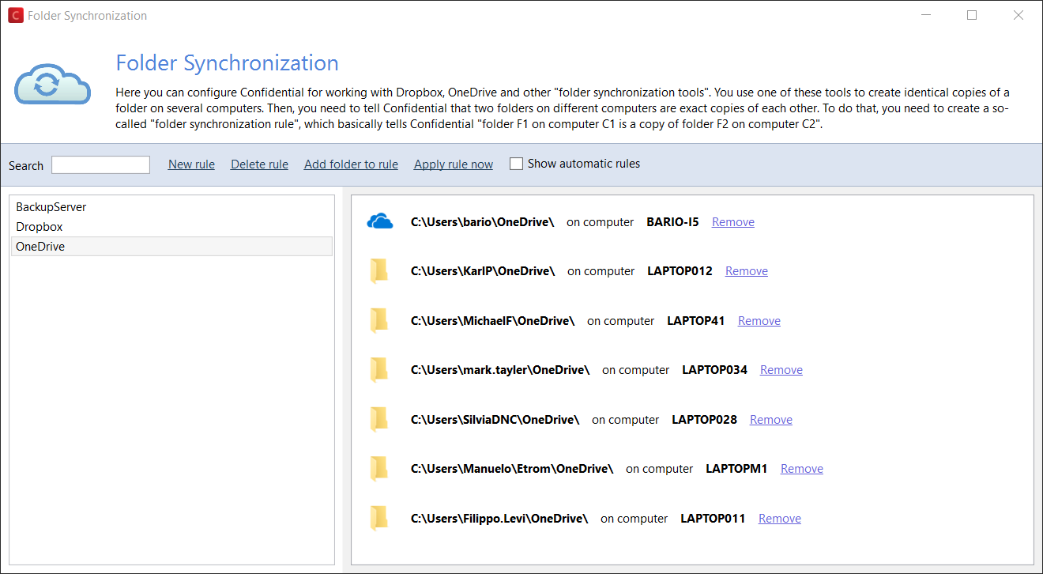The width and height of the screenshot is (1043, 574).
Task: Click the computer name LAPTOP012
Action: (x=680, y=271)
